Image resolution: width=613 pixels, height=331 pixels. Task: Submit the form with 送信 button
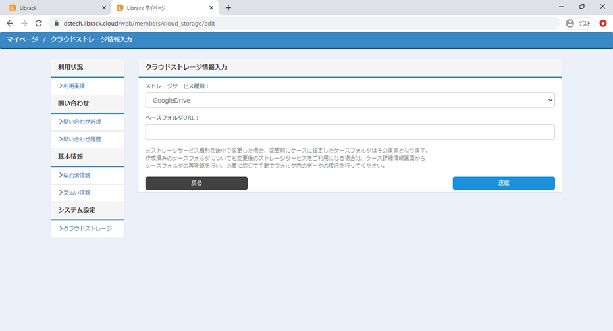pyautogui.click(x=504, y=183)
